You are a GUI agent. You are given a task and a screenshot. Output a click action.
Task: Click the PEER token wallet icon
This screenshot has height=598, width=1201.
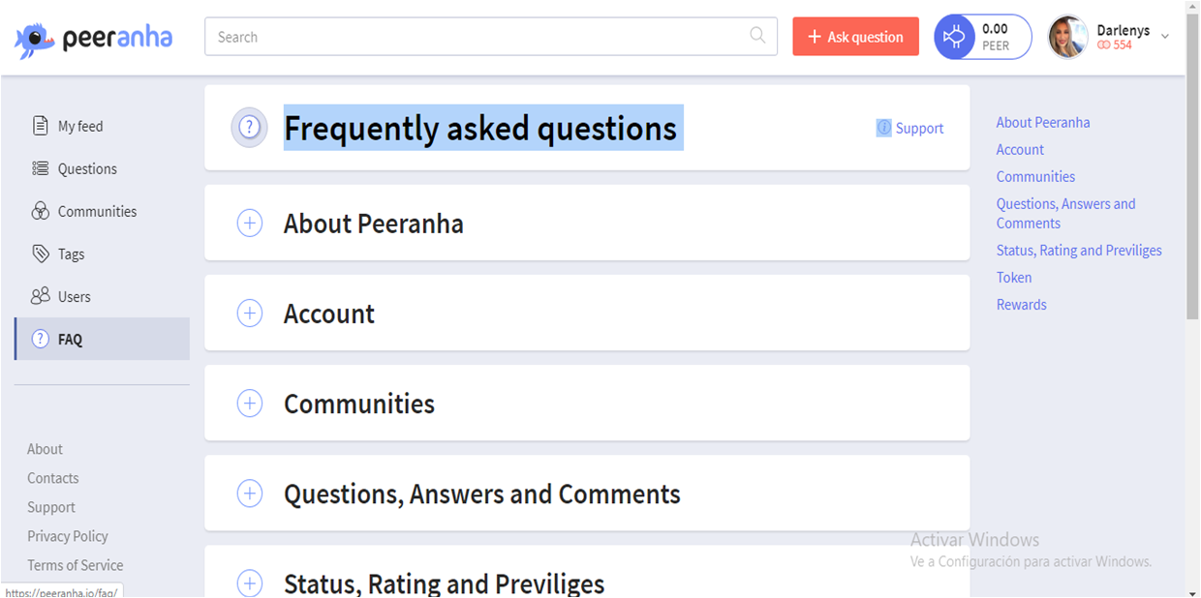955,37
